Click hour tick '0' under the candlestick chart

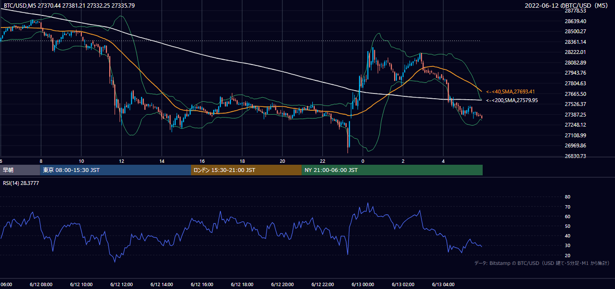pos(363,161)
